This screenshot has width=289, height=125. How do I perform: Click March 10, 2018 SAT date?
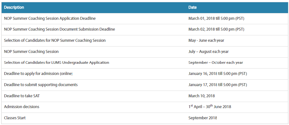coord(201,96)
